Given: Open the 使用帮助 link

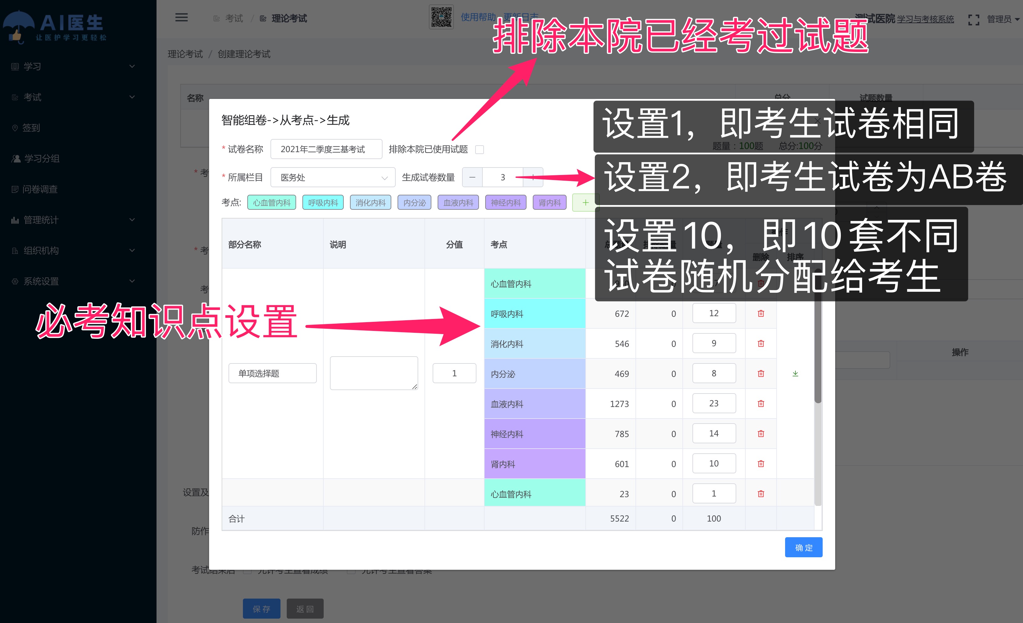Looking at the screenshot, I should tap(478, 17).
